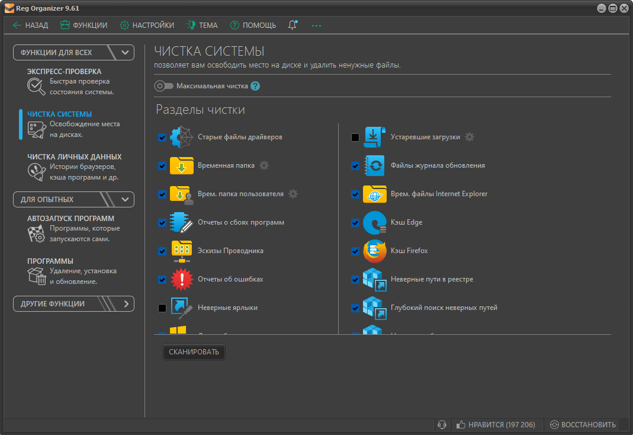Open settings gear next to Временная папка
Screen dimensions: 633x435
point(264,165)
